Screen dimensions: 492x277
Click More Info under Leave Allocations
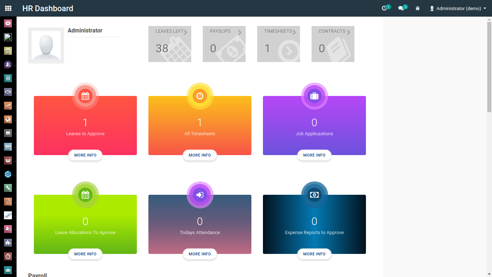point(85,254)
